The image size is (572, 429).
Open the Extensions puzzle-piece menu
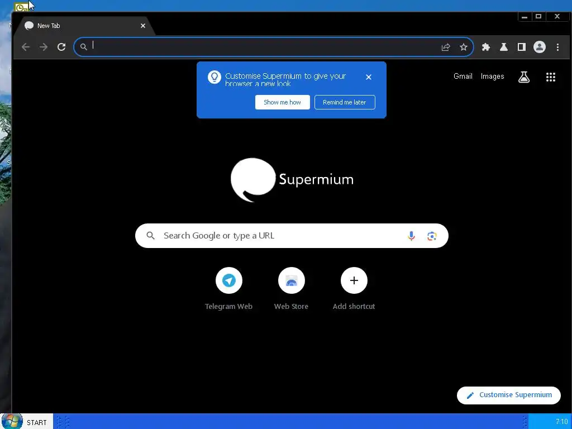tap(486, 47)
